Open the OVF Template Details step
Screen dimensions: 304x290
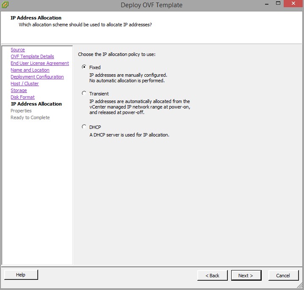32,56
